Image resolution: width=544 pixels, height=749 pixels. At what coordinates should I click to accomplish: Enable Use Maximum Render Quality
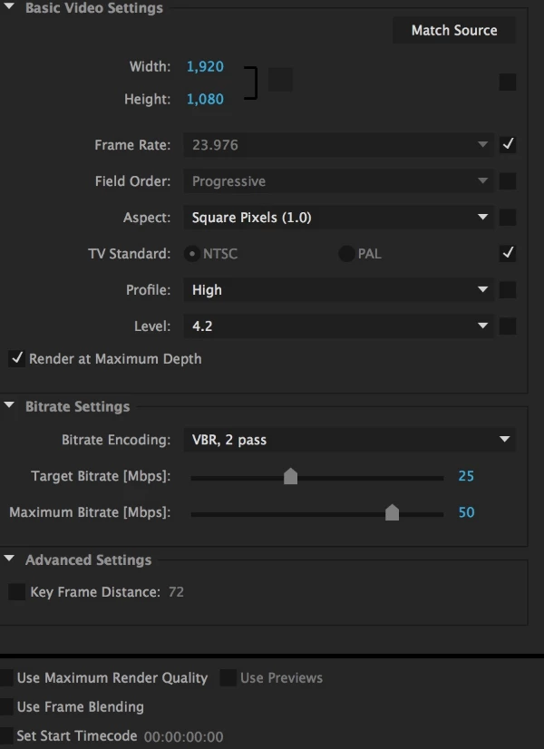click(5, 678)
